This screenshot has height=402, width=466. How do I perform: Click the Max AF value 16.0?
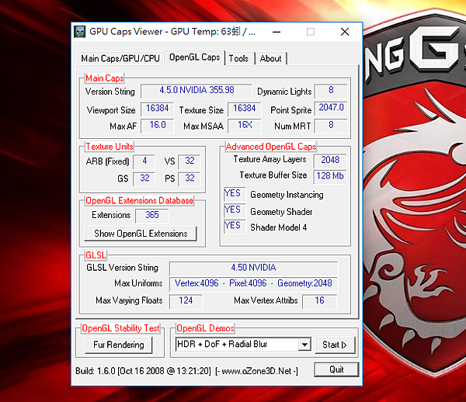pos(157,125)
